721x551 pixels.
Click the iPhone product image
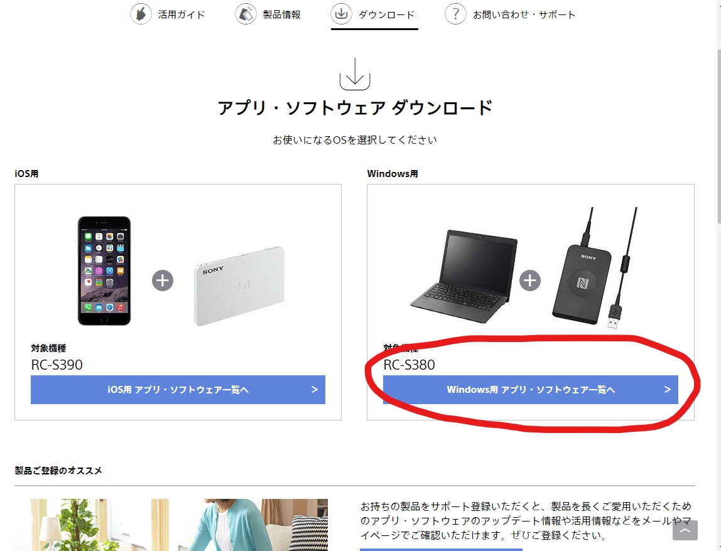pos(104,270)
